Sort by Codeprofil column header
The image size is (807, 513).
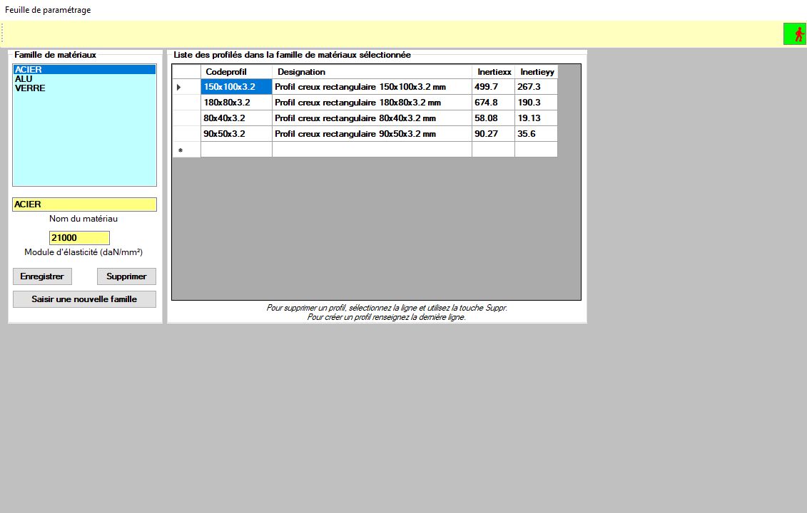click(x=236, y=72)
